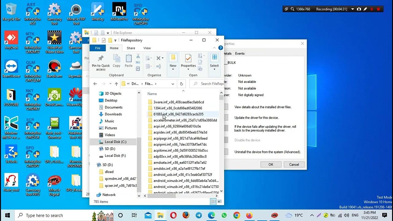The image size is (393, 221).
Task: Open TeamViewer desktop shortcut
Action: [x=11, y=68]
